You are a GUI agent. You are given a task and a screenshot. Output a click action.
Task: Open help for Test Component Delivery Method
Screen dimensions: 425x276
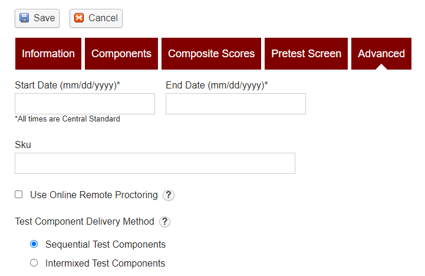(164, 222)
